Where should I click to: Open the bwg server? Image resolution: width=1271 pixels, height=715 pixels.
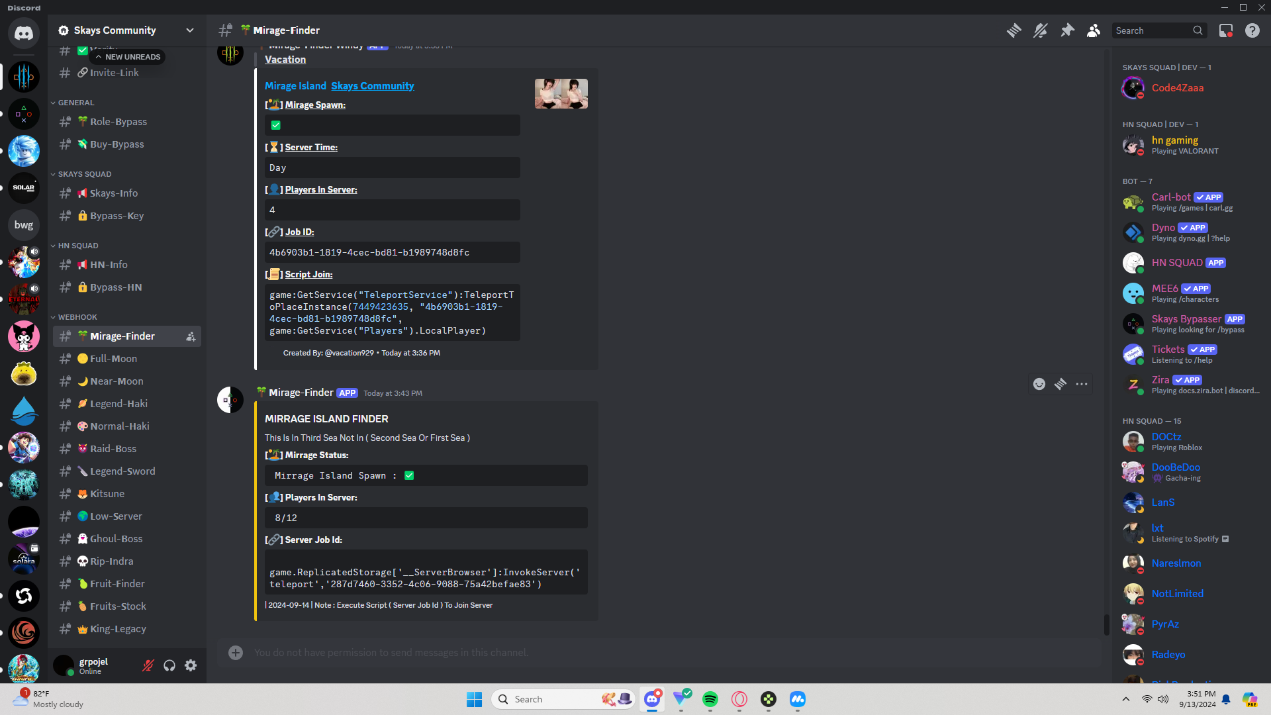(24, 225)
